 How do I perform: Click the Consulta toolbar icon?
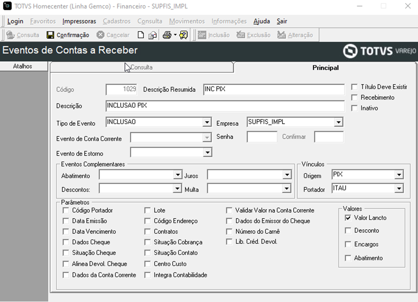pos(10,35)
